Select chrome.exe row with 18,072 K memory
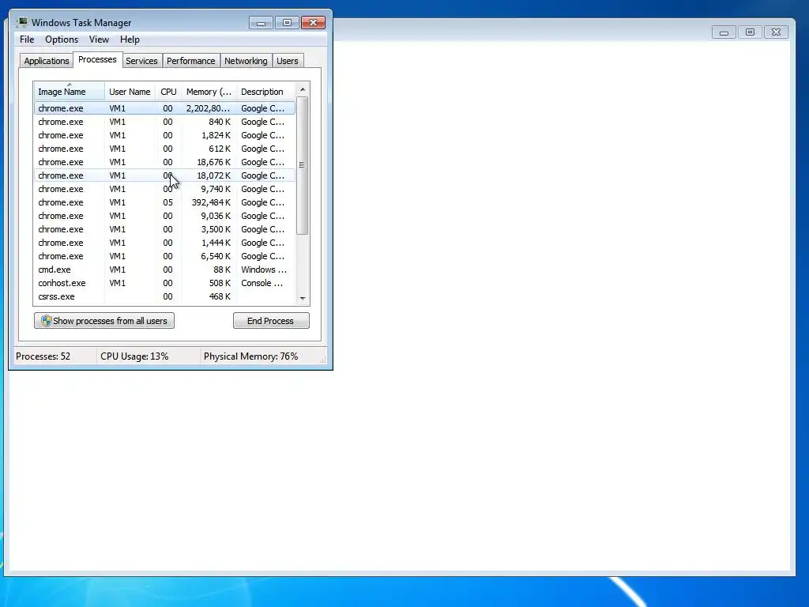The height and width of the screenshot is (607, 809). tap(164, 175)
